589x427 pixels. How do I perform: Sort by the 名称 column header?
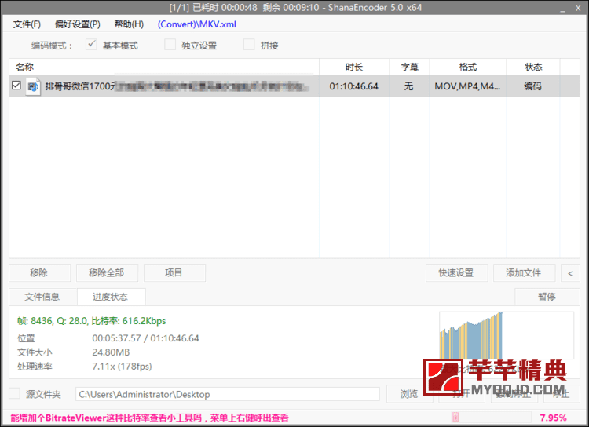click(164, 68)
